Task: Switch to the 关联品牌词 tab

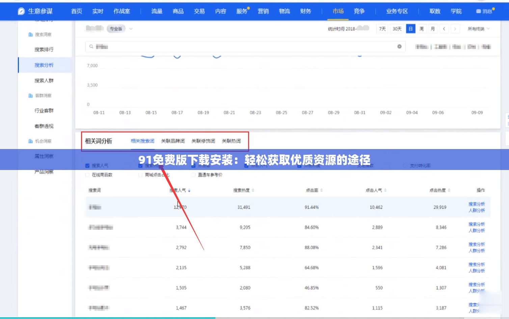Action: (x=173, y=141)
